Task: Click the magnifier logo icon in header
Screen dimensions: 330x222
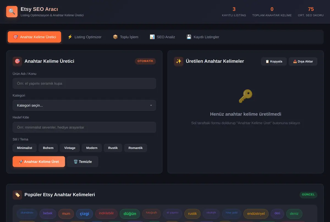Action: click(x=12, y=12)
